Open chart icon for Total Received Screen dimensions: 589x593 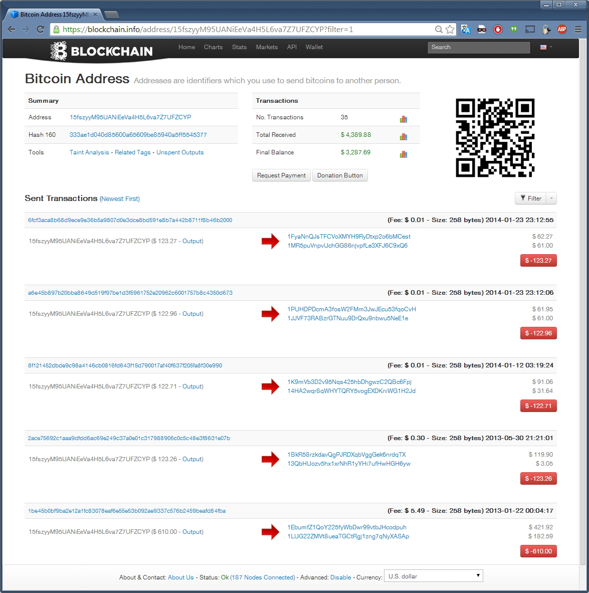[403, 136]
